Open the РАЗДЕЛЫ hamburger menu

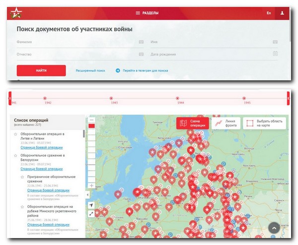149,13
